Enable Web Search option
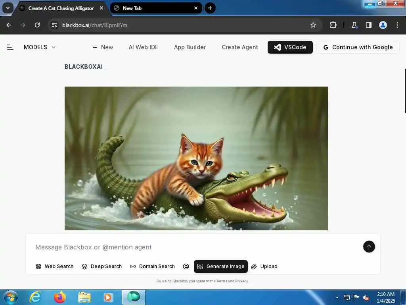This screenshot has height=305, width=406. point(54,266)
